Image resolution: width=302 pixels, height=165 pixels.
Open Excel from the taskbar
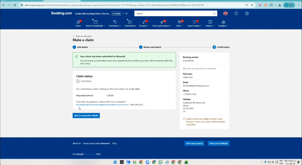pos(186,162)
